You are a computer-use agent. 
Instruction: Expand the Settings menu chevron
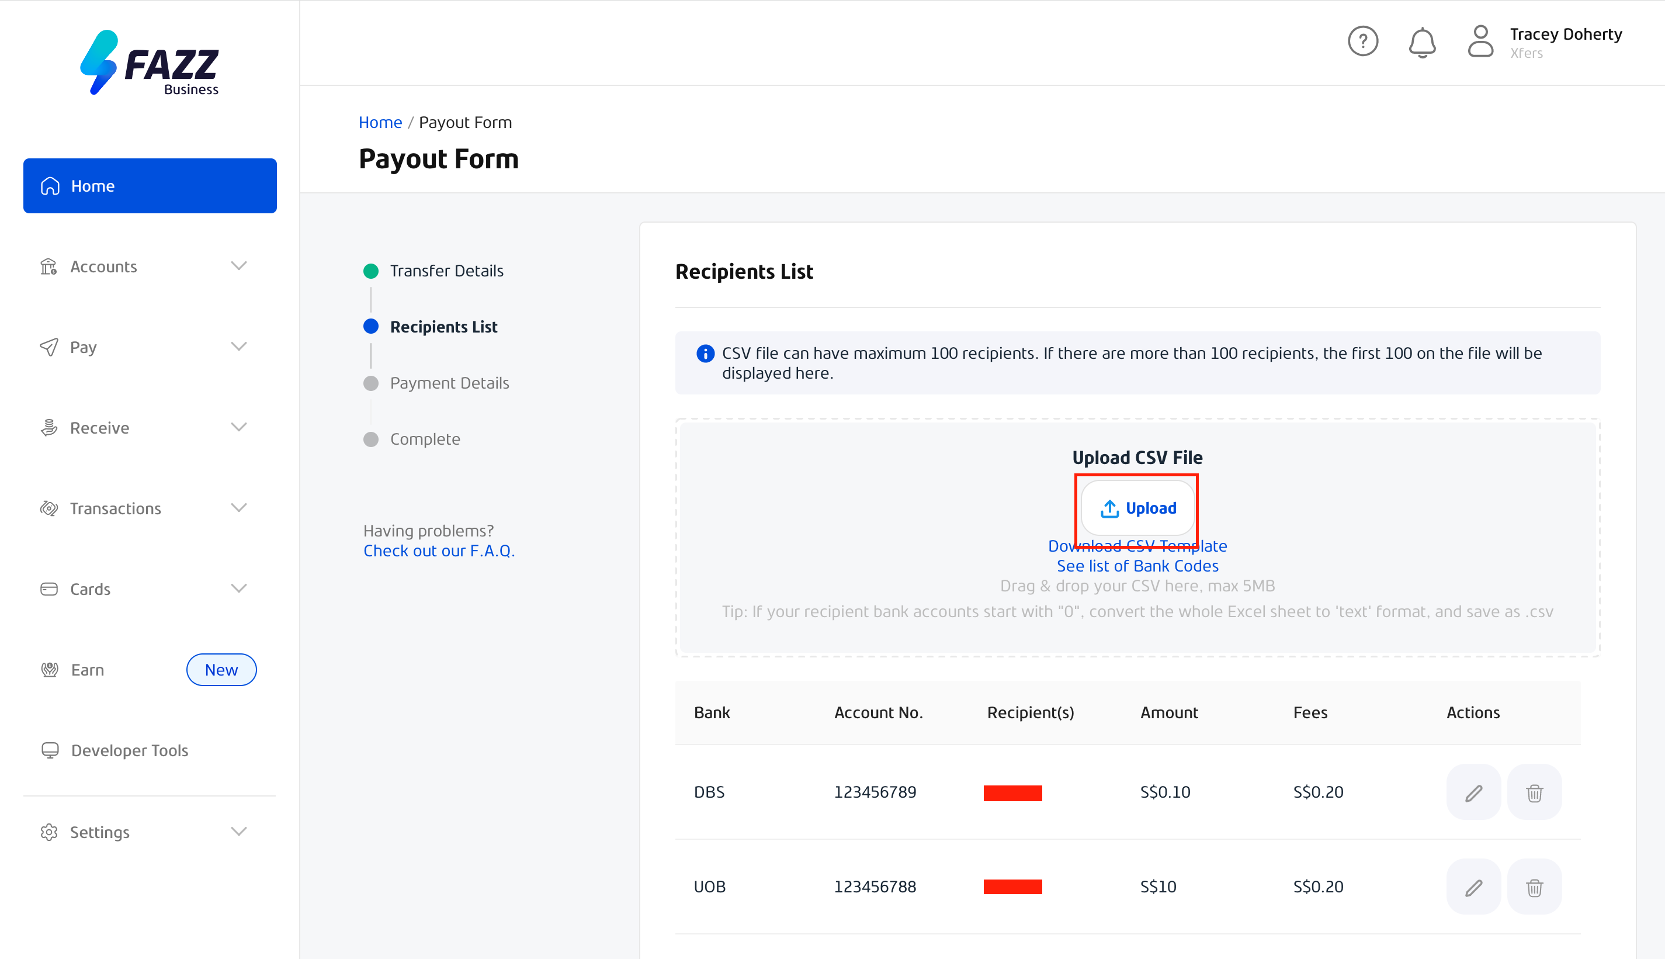click(239, 832)
